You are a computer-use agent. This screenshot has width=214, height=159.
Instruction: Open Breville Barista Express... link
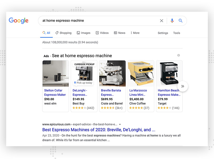pos(111,92)
